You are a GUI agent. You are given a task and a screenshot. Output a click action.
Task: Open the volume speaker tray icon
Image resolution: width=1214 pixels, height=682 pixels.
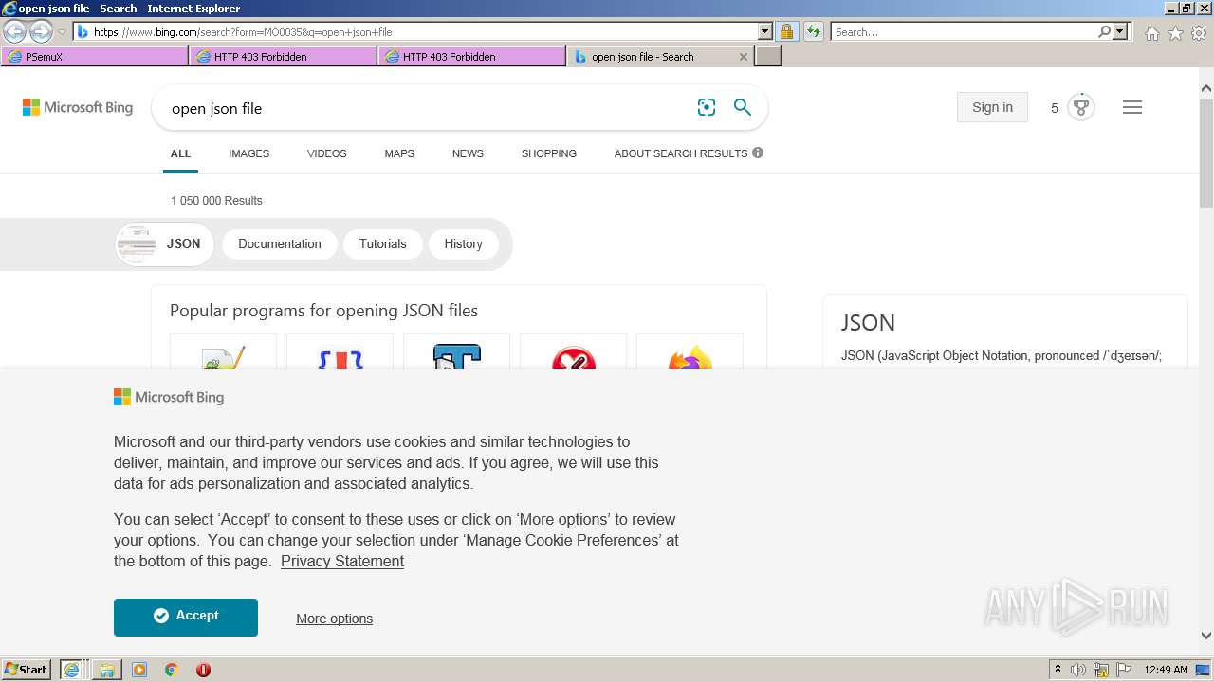(x=1078, y=670)
